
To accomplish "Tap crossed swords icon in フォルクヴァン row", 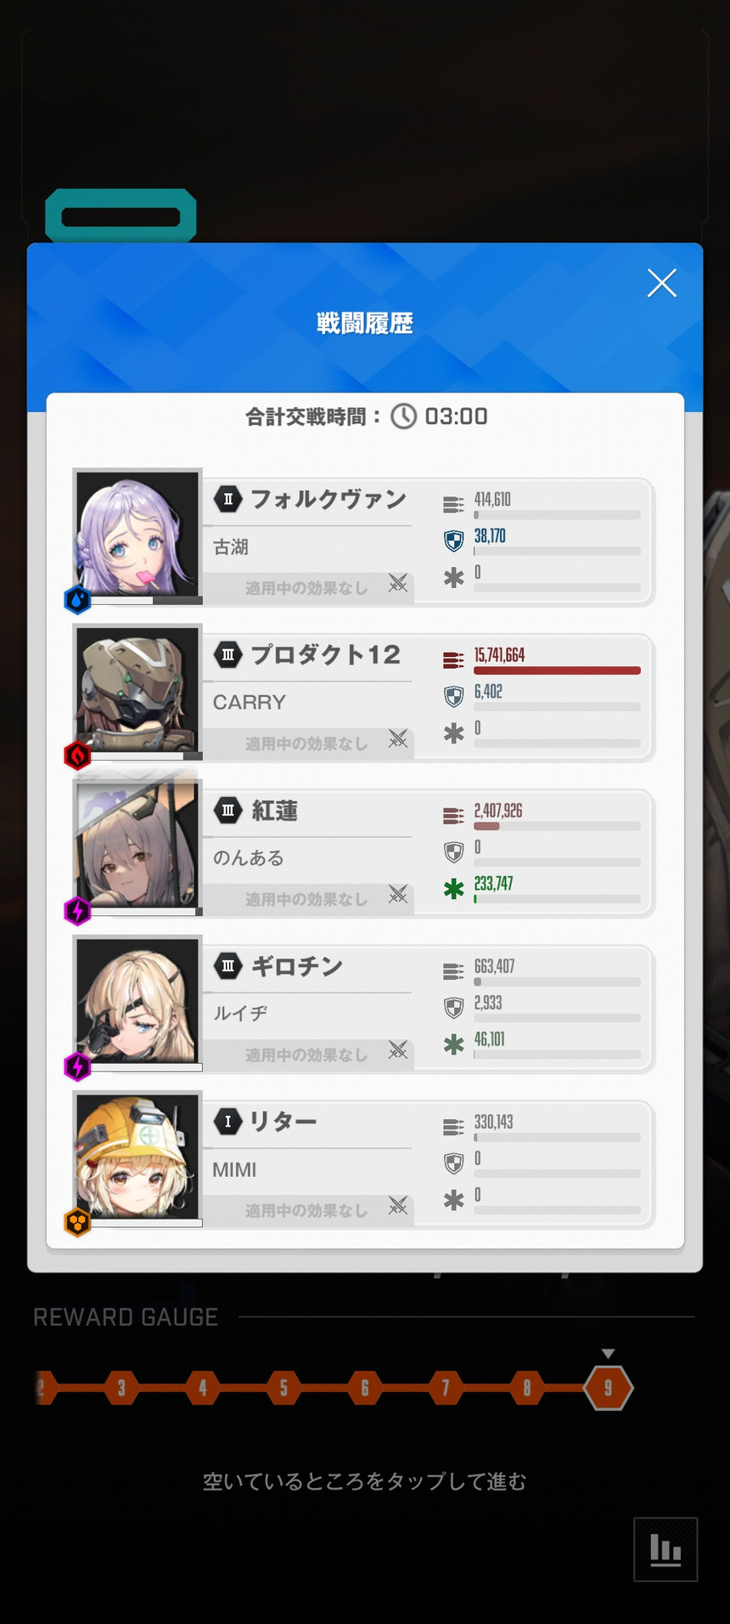I will click(398, 583).
